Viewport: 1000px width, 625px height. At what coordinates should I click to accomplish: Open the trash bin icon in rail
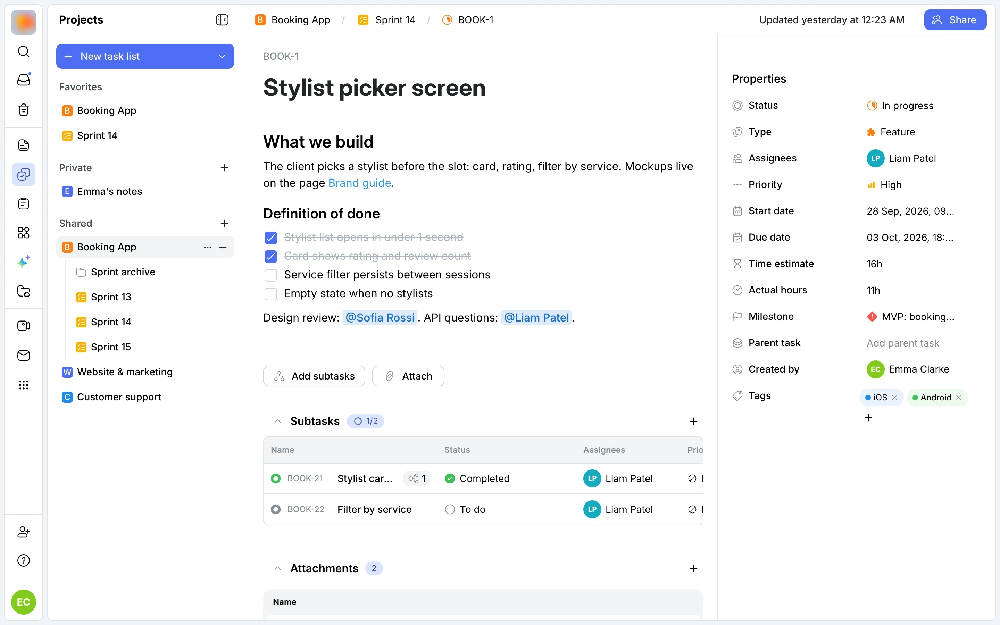click(x=24, y=109)
